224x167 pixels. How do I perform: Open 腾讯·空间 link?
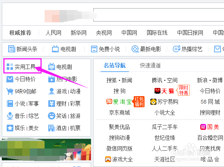165,80
